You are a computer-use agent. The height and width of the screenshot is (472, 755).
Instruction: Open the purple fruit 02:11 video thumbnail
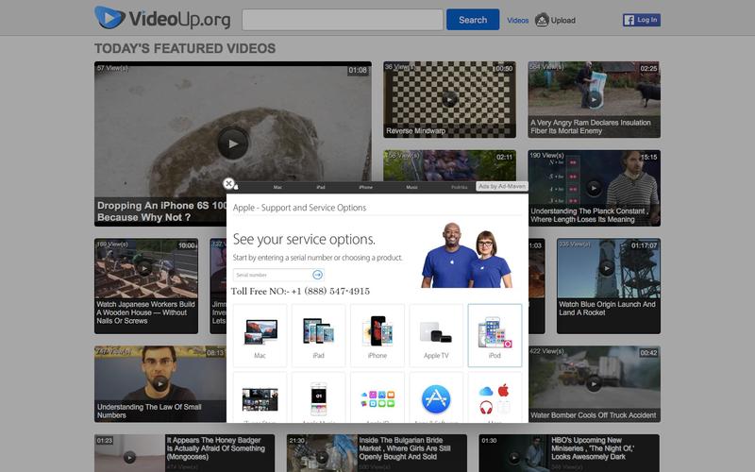(x=449, y=166)
